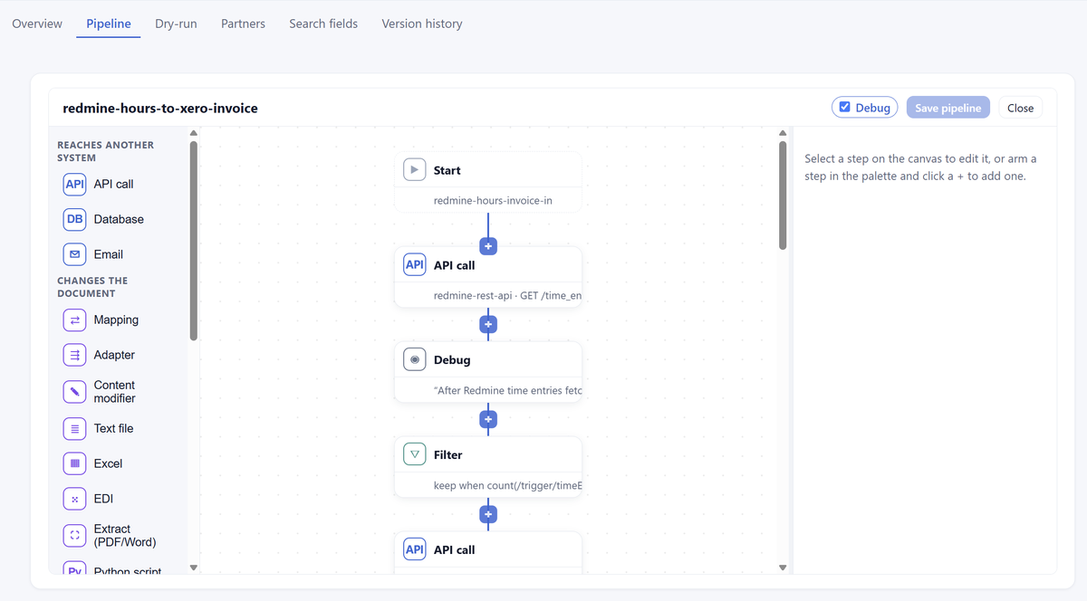Click the canvas scrollbar up arrow
Screen dimensions: 1087x601
pyautogui.click(x=783, y=133)
